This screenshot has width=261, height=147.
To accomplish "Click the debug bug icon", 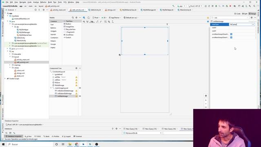I will click(216, 6).
